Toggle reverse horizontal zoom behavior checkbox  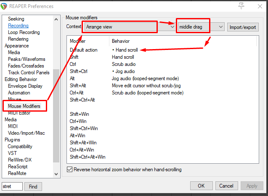coord(70,170)
